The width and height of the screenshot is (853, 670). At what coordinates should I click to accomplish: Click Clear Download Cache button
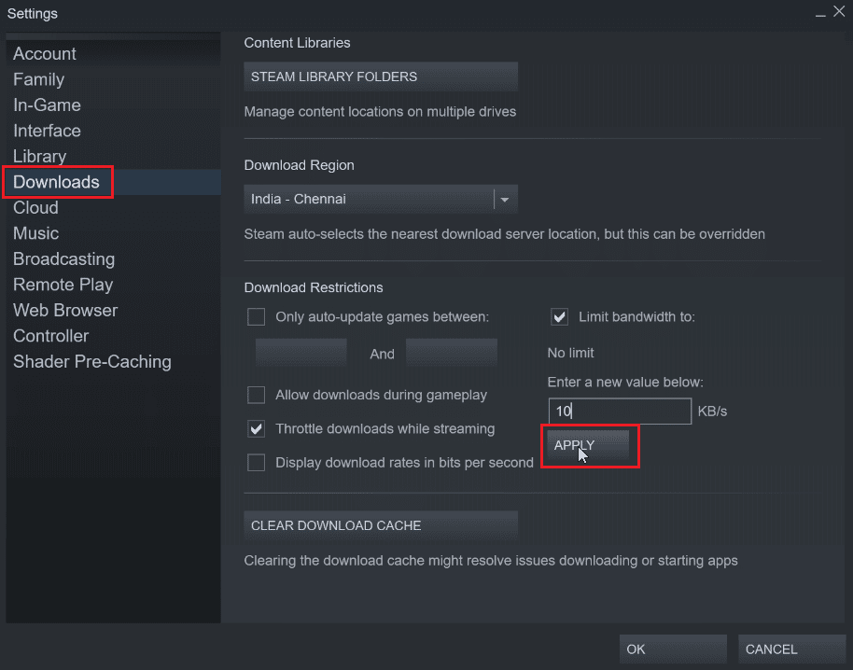(x=381, y=525)
